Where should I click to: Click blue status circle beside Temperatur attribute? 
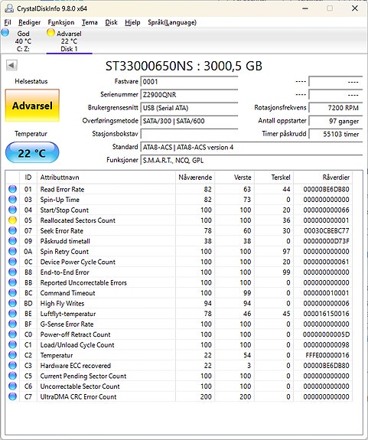point(12,355)
